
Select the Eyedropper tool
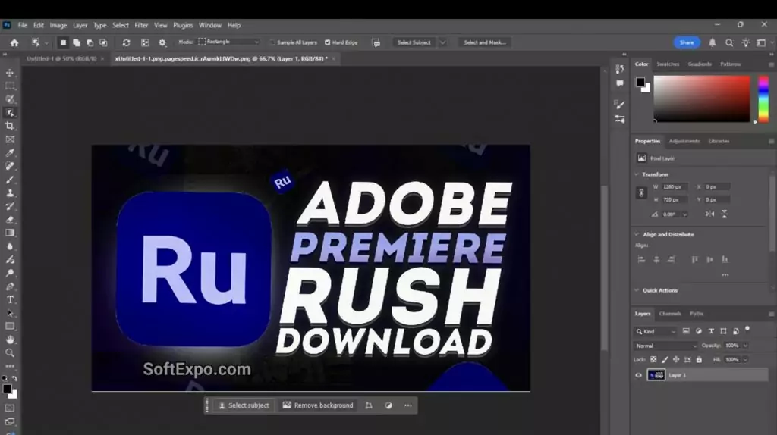click(x=10, y=152)
